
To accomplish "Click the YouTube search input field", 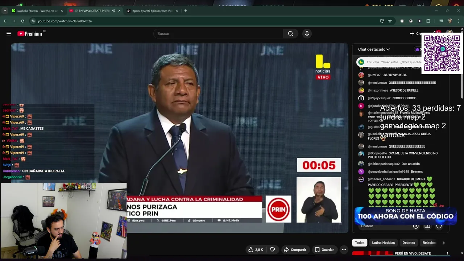I will (x=218, y=34).
